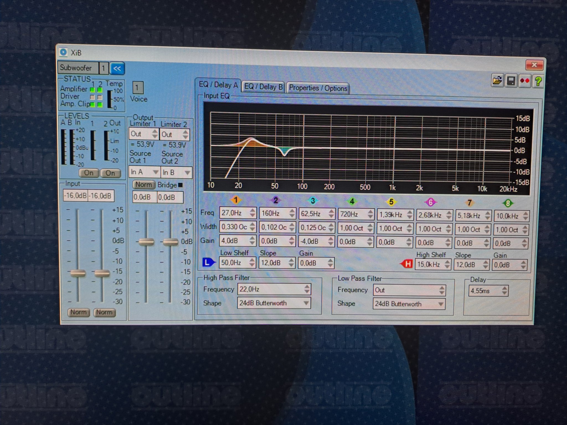Step High Shelf frequency 15,0kHz

(447, 264)
